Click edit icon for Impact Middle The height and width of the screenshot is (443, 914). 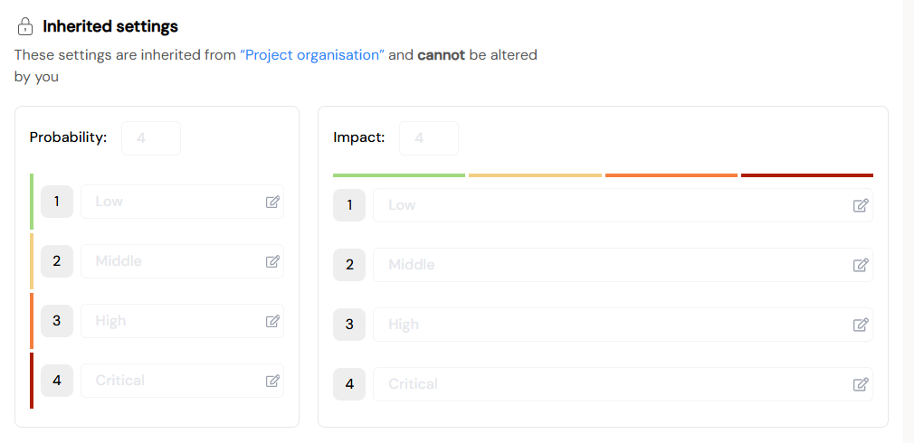pos(861,265)
